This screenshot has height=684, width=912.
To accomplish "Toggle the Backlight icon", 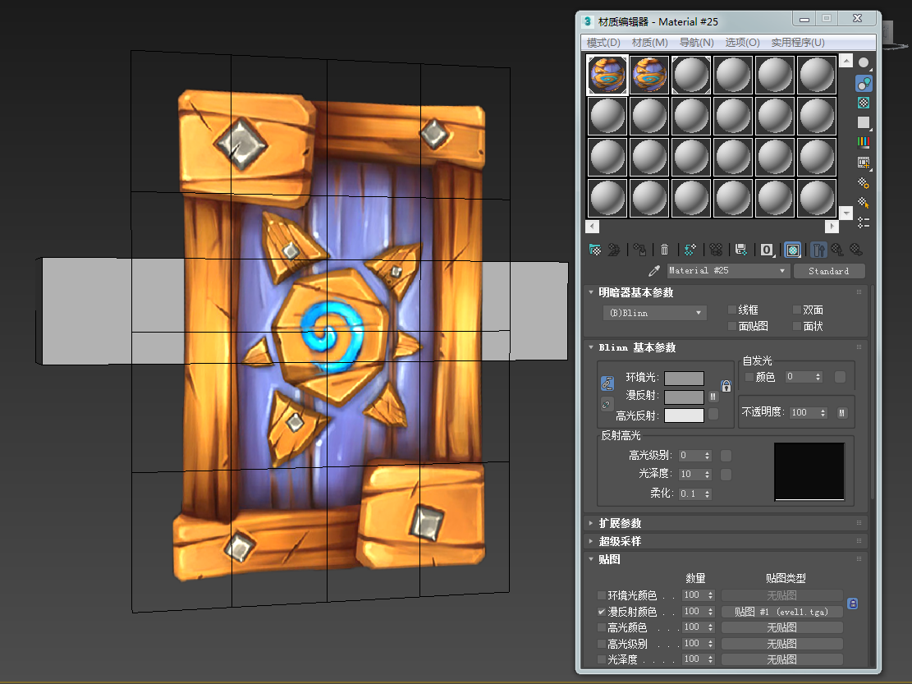I will coord(864,84).
